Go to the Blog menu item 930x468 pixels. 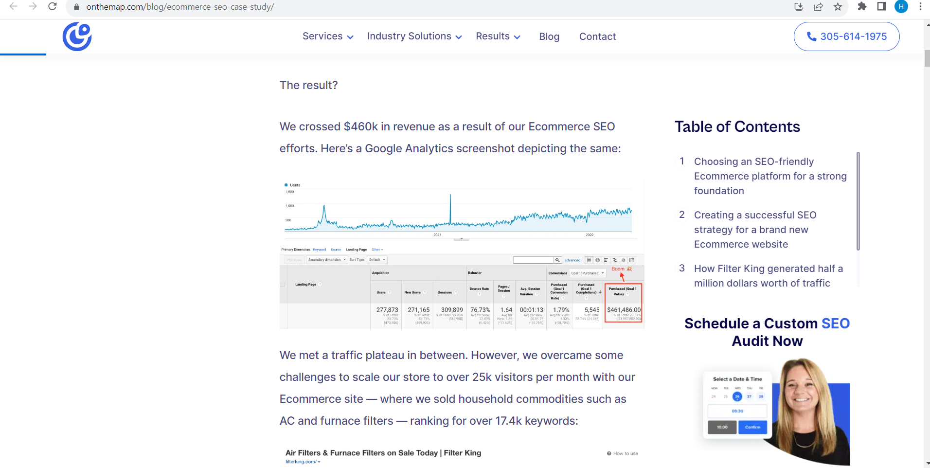point(549,36)
